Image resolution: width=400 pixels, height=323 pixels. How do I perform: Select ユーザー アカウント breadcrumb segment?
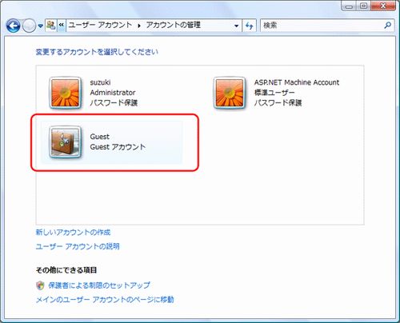tap(100, 25)
